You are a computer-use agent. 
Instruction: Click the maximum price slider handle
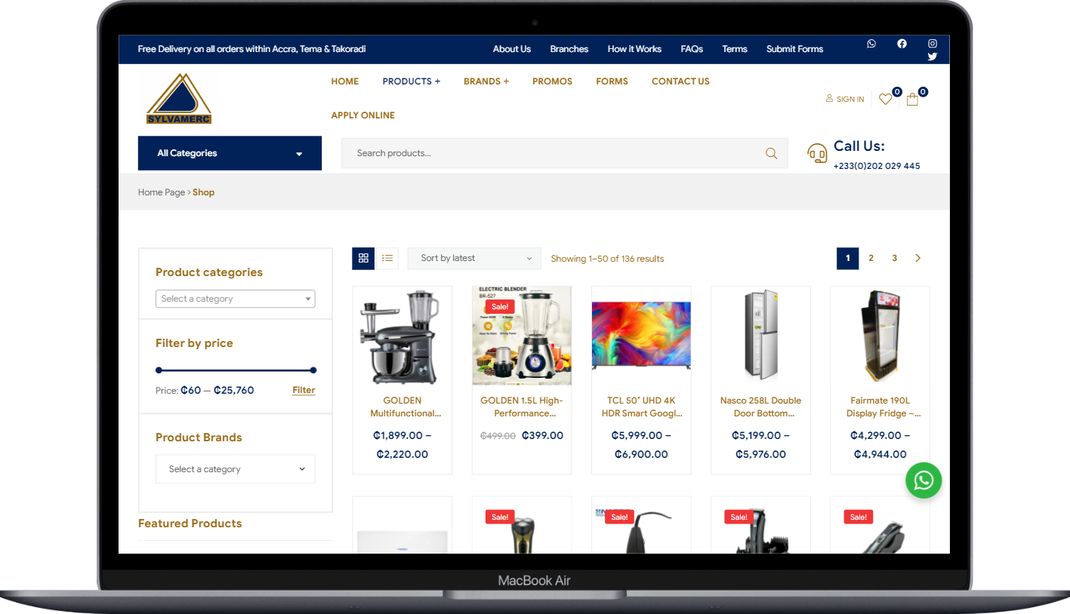coord(313,370)
